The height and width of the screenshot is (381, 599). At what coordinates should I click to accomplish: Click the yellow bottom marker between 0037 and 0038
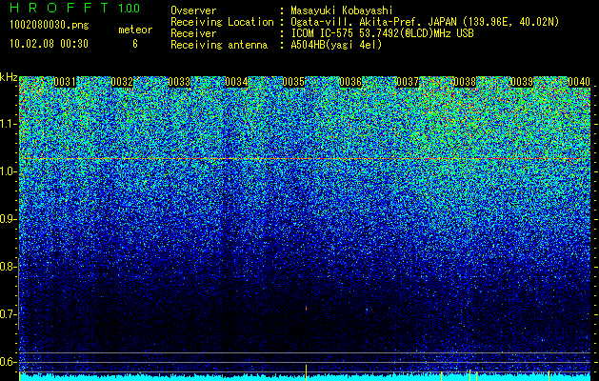[442, 375]
